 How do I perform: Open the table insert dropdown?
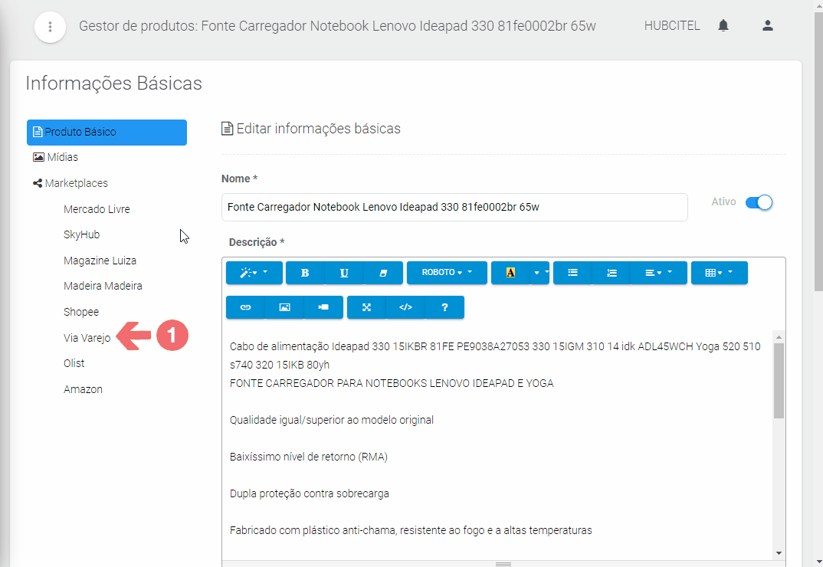point(719,273)
